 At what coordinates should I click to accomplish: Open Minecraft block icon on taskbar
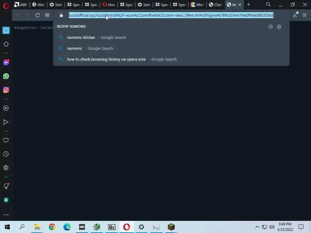click(171, 227)
